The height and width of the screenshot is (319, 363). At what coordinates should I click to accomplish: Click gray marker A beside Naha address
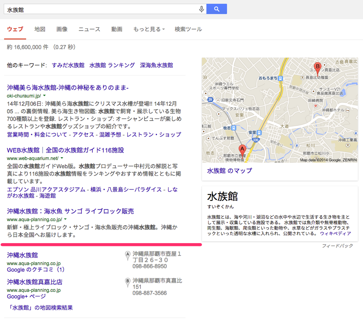(x=128, y=254)
